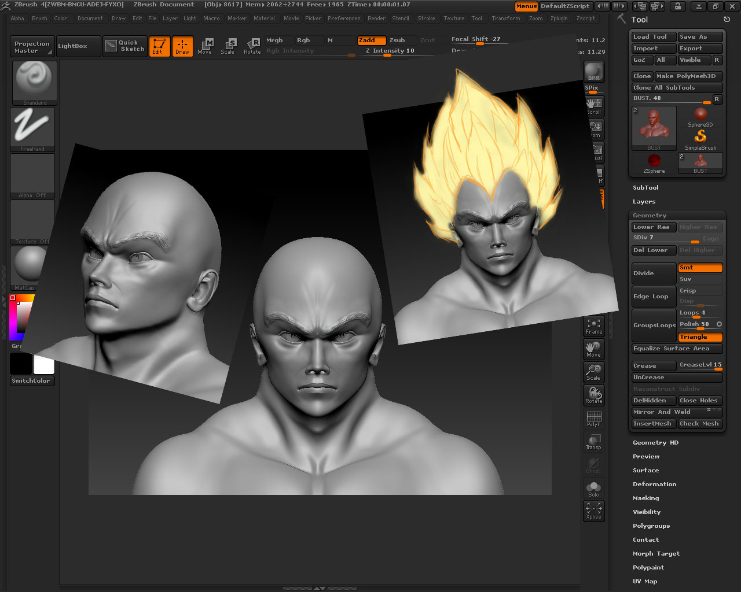Select the black secondary color swatch

[x=20, y=364]
